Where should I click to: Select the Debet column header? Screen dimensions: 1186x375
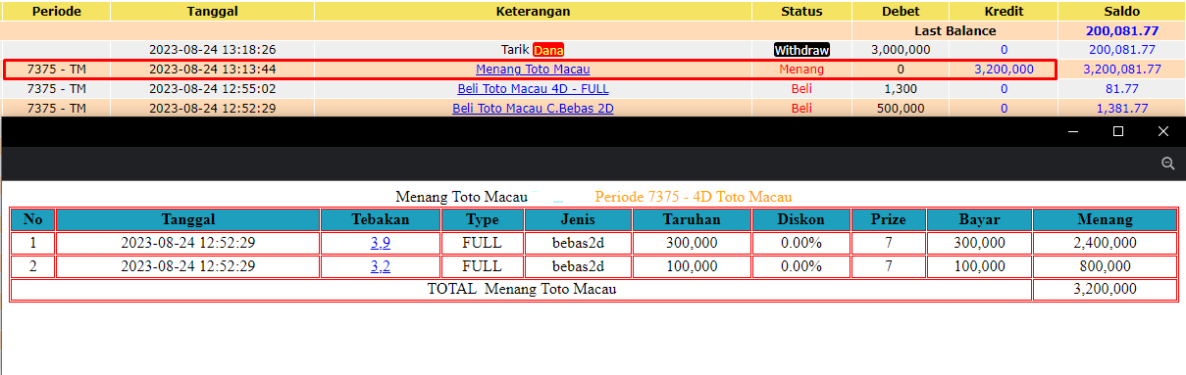901,12
